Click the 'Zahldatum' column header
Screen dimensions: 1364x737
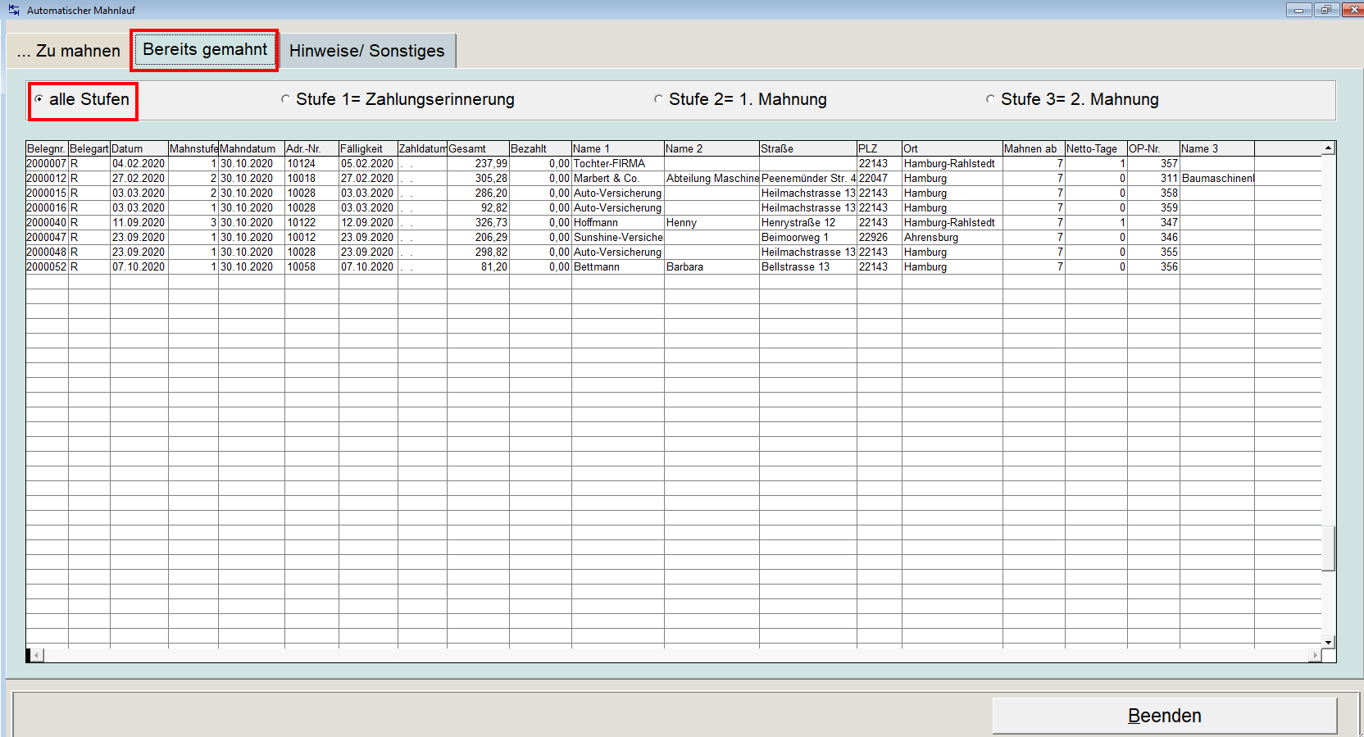coord(422,148)
